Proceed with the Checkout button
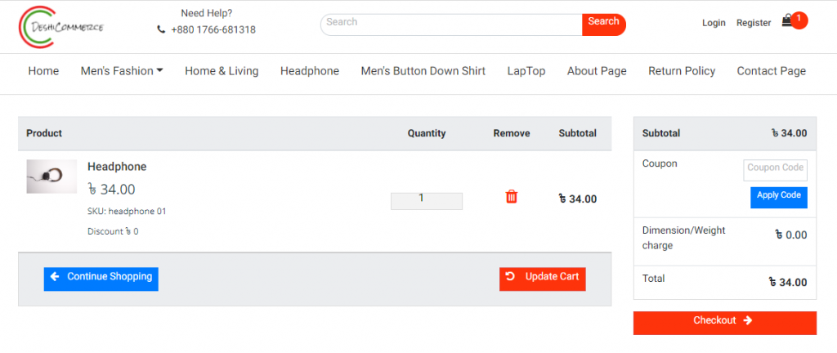This screenshot has height=353, width=837. (725, 323)
